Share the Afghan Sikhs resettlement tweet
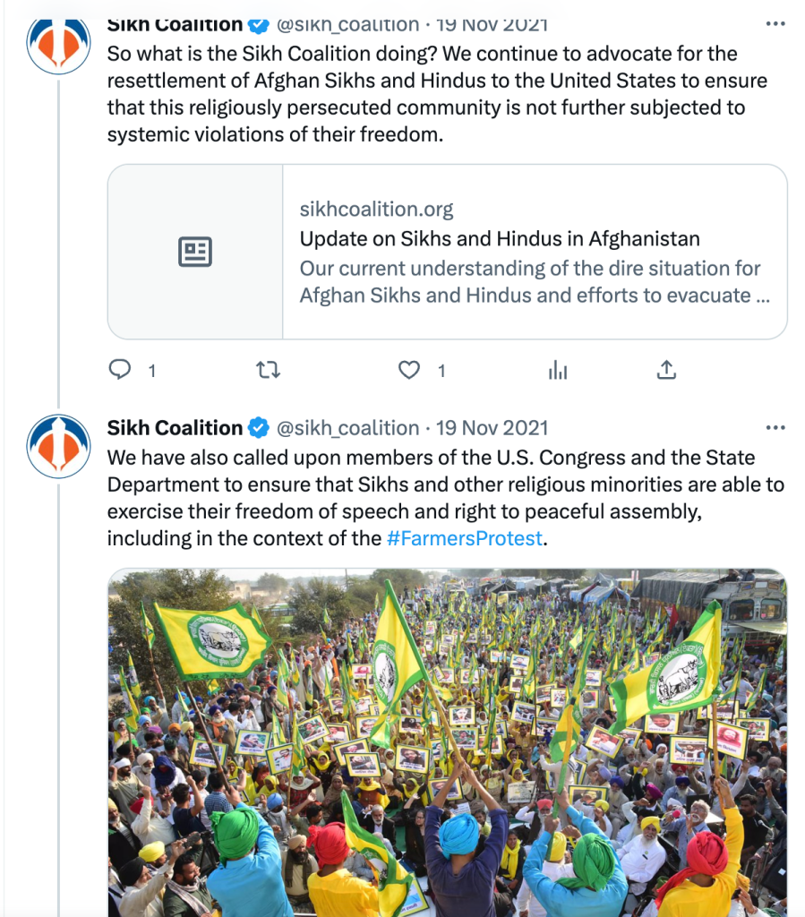Screen dimensions: 805x917 tap(666, 370)
